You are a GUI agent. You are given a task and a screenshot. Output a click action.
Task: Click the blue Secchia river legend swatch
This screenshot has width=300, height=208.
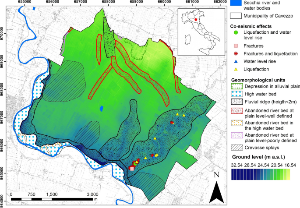point(236,3)
